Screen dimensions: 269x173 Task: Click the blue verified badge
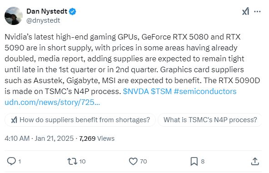click(x=72, y=11)
